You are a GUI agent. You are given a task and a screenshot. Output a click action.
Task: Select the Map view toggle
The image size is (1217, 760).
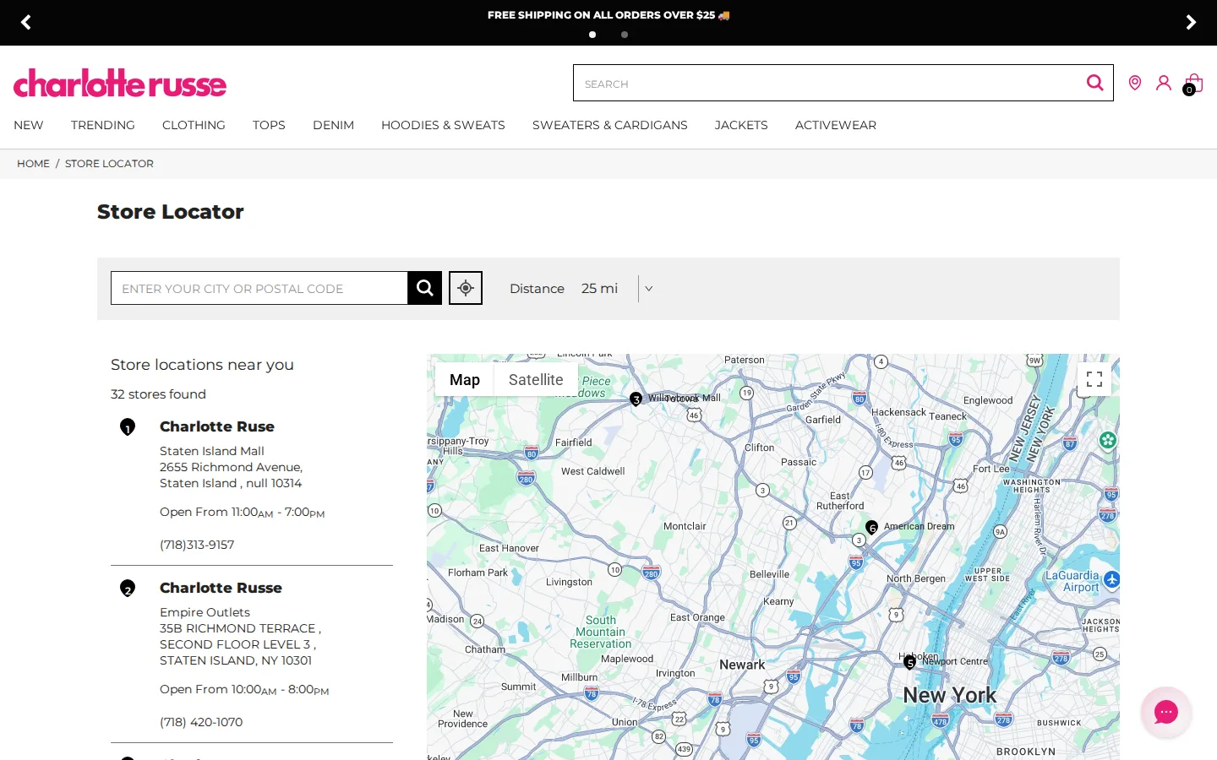tap(465, 380)
